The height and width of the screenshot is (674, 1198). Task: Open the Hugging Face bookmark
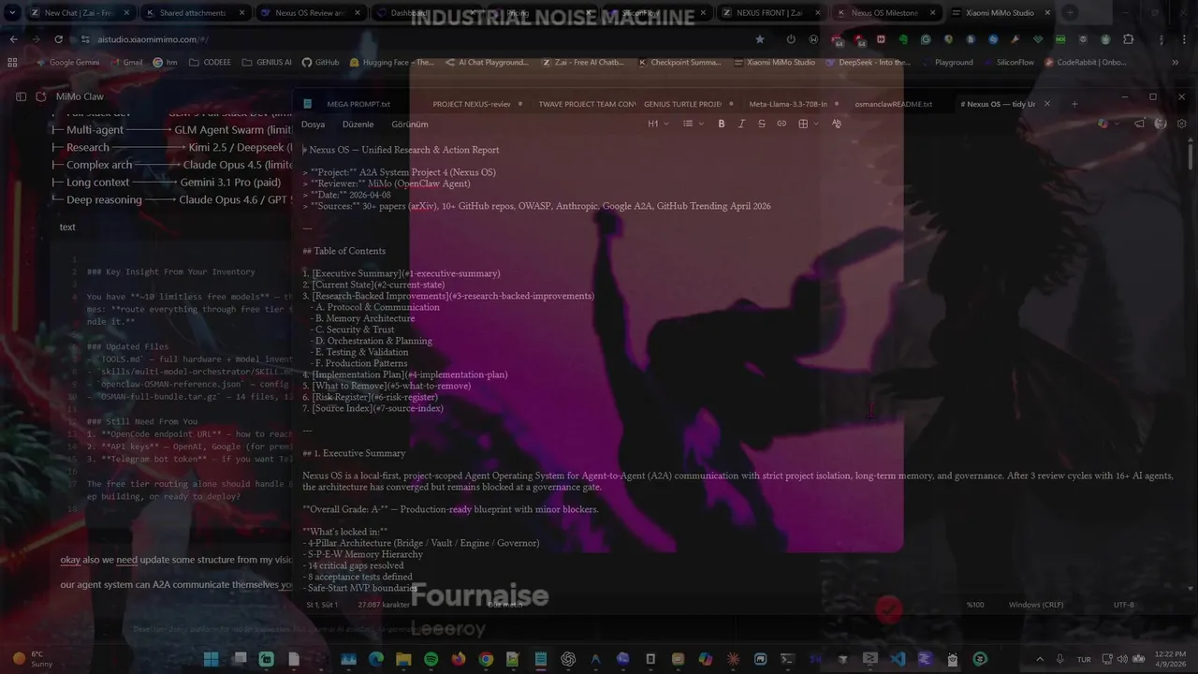pyautogui.click(x=391, y=62)
